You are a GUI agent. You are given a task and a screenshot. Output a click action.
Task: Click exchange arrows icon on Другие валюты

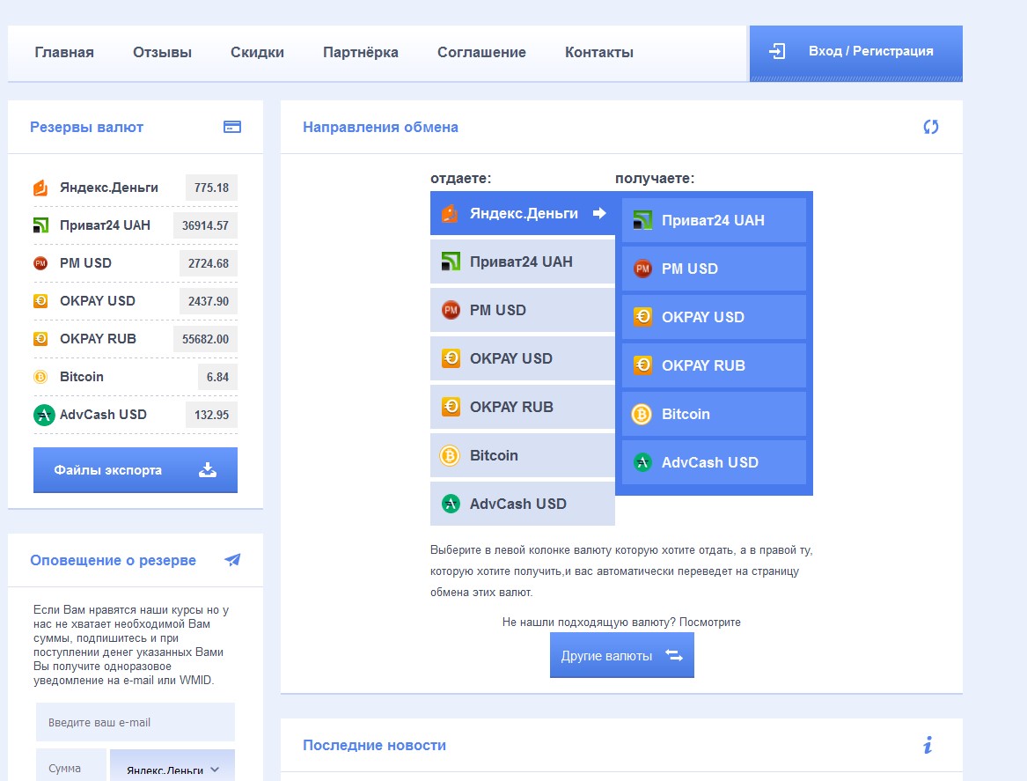click(674, 655)
